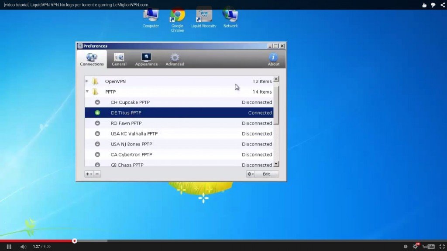The image size is (447, 251).
Task: Click 'Disconnected' status of CH Cupcake PPTP
Action: [x=257, y=102]
